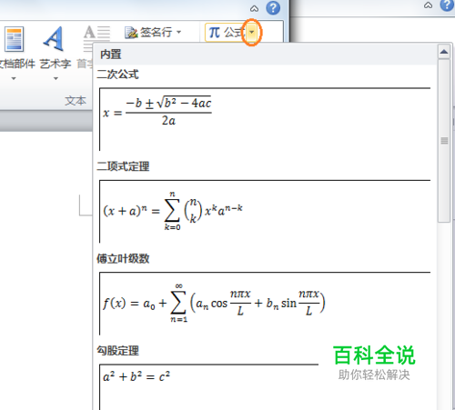This screenshot has width=455, height=410.
Task: Open the 公式 dropdown arrow
Action: tap(252, 32)
